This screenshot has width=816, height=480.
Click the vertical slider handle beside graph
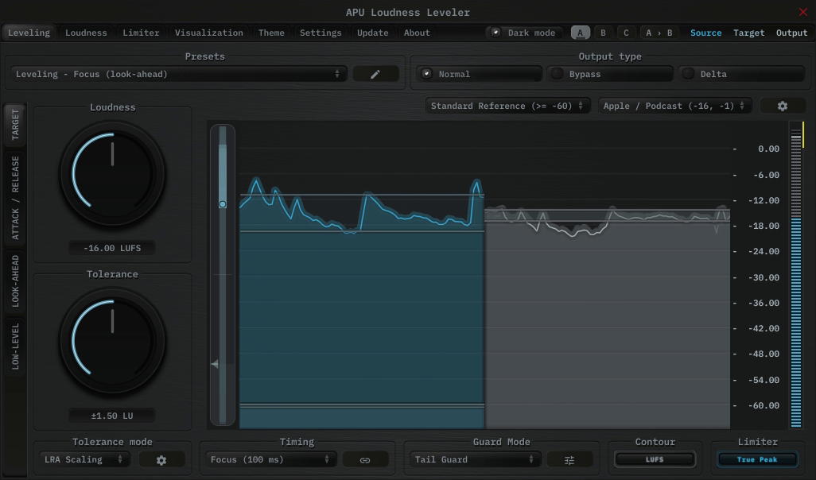223,204
